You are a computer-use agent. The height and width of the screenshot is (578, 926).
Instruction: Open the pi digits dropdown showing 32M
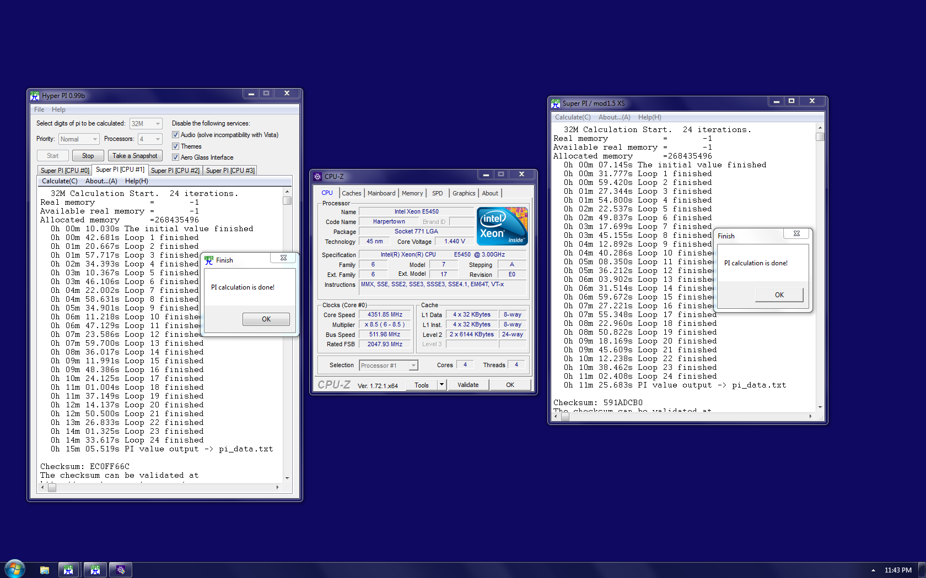click(x=146, y=124)
